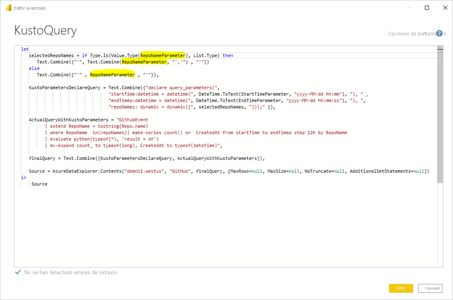Click highlighted RepoNameParameter in Value.Type call
Viewport: 453px width, 300px height.
click(163, 56)
